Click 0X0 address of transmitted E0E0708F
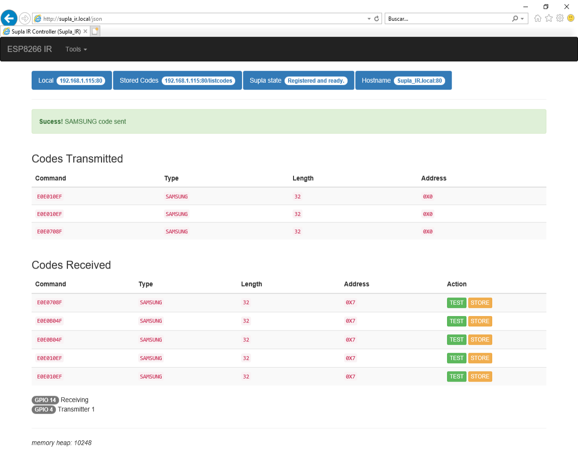The height and width of the screenshot is (463, 578). click(x=428, y=231)
